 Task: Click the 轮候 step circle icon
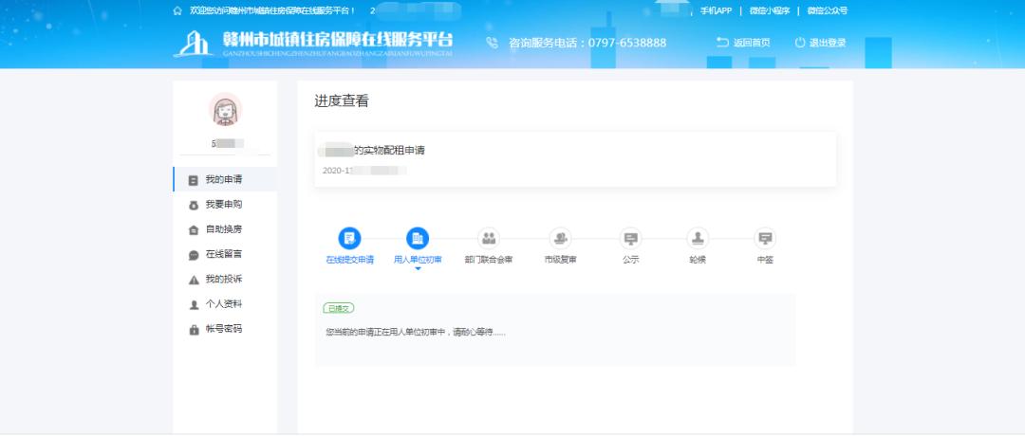pyautogui.click(x=698, y=238)
